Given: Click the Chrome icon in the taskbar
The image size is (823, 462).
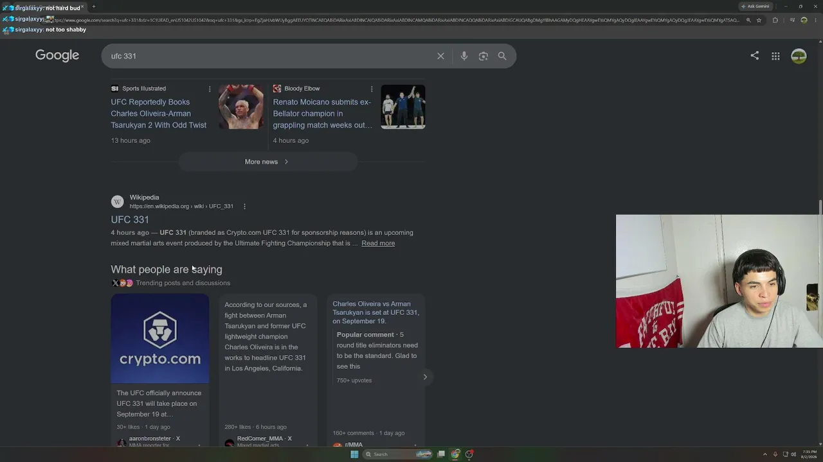Looking at the screenshot, I should pyautogui.click(x=455, y=454).
